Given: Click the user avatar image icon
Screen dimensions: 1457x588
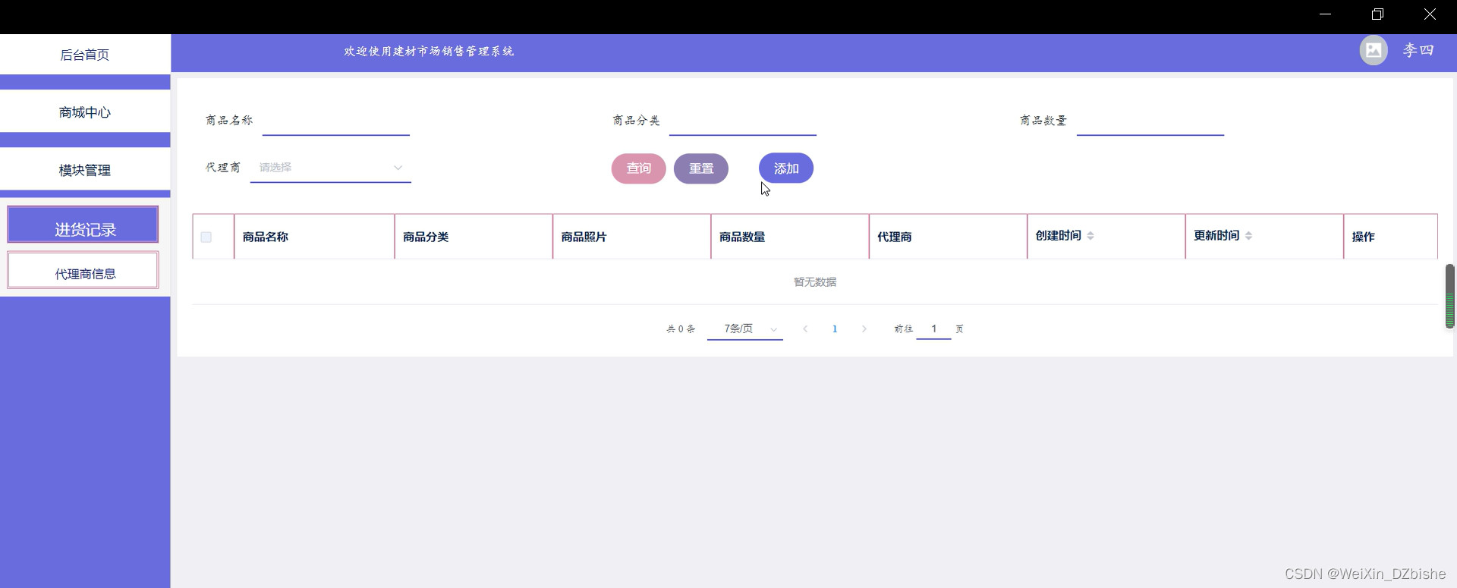Looking at the screenshot, I should [1373, 51].
